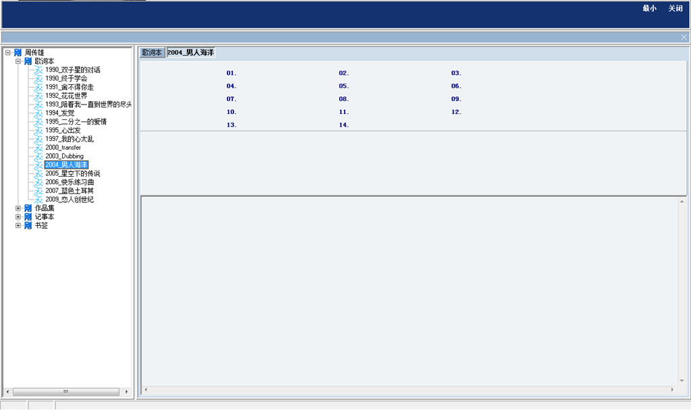Expand the 书签 folder

[x=18, y=225]
